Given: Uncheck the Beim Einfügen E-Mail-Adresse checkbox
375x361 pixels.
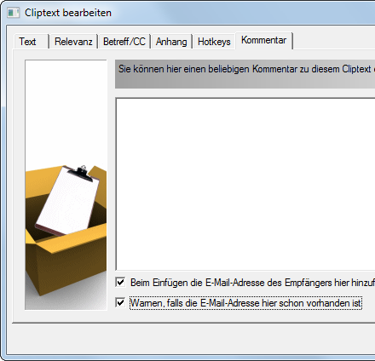Looking at the screenshot, I should tap(120, 282).
